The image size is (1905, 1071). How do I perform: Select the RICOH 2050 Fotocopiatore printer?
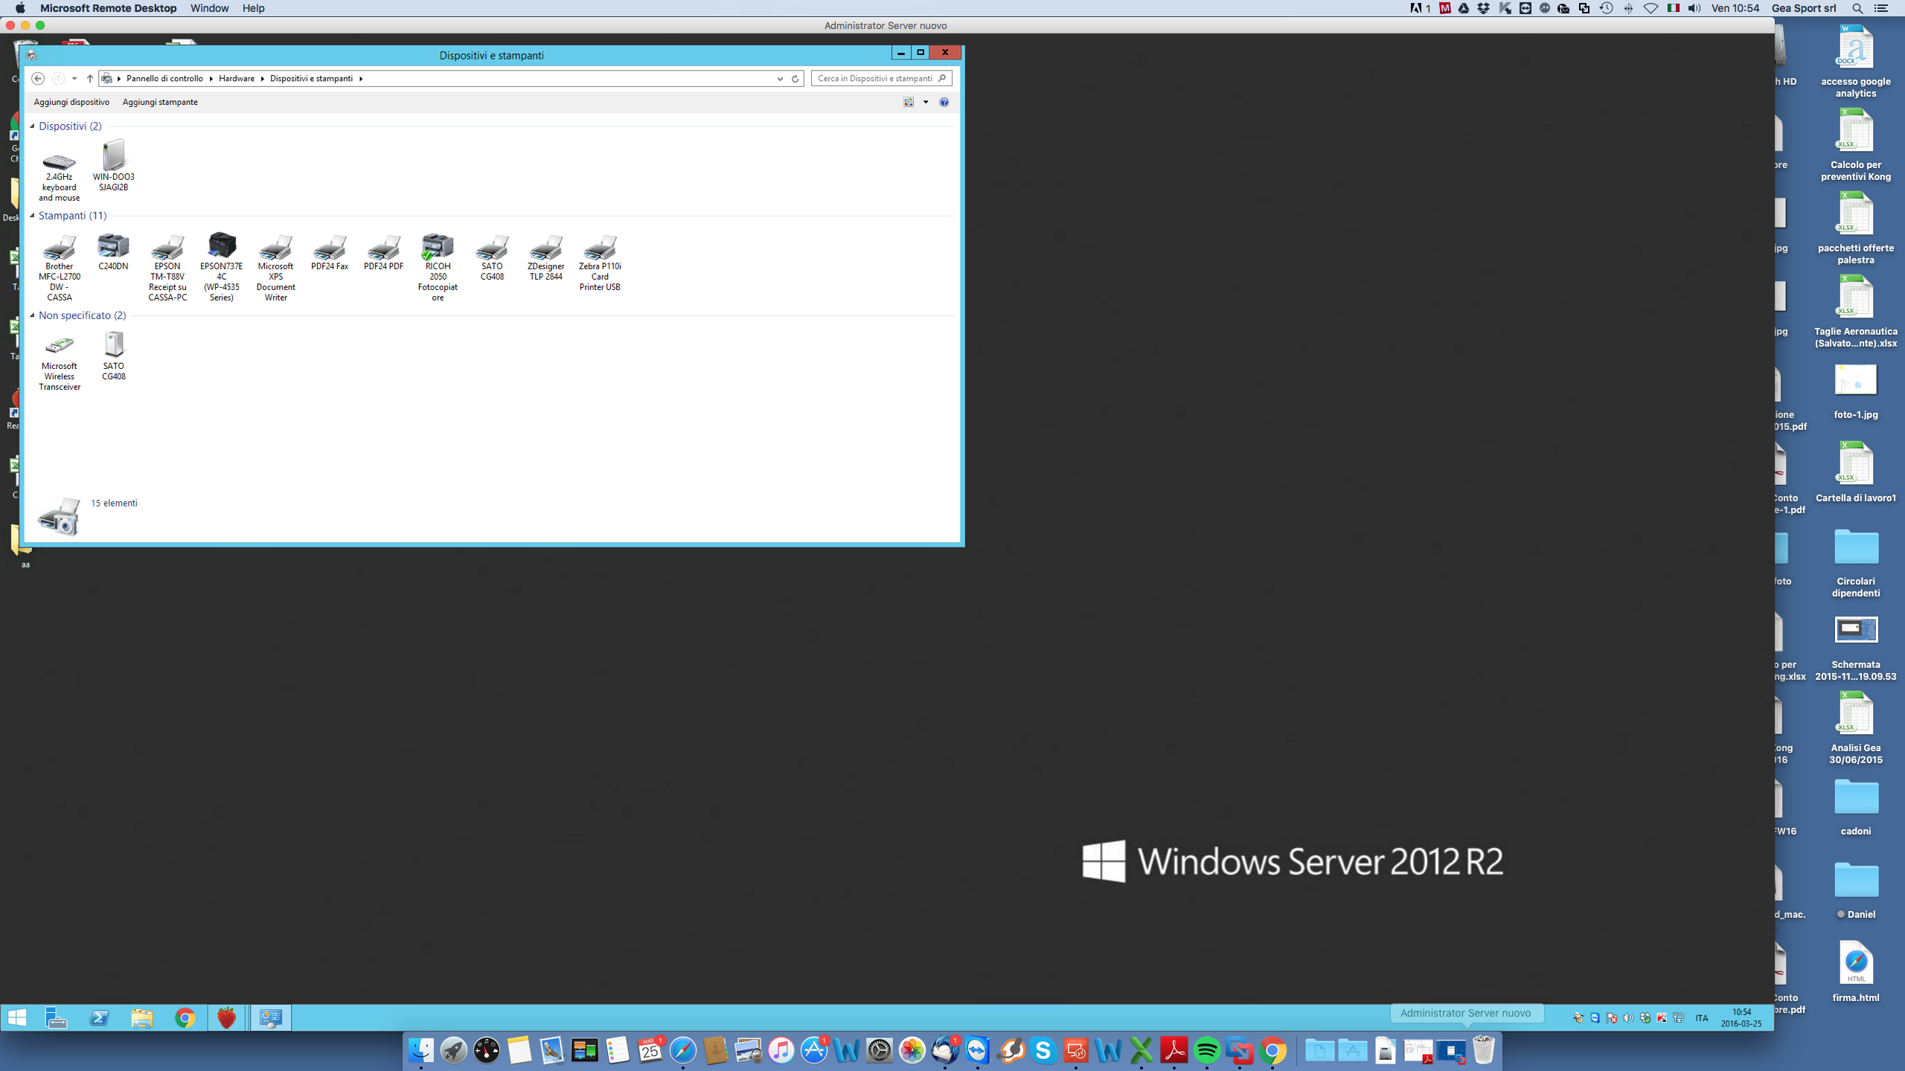[438, 266]
